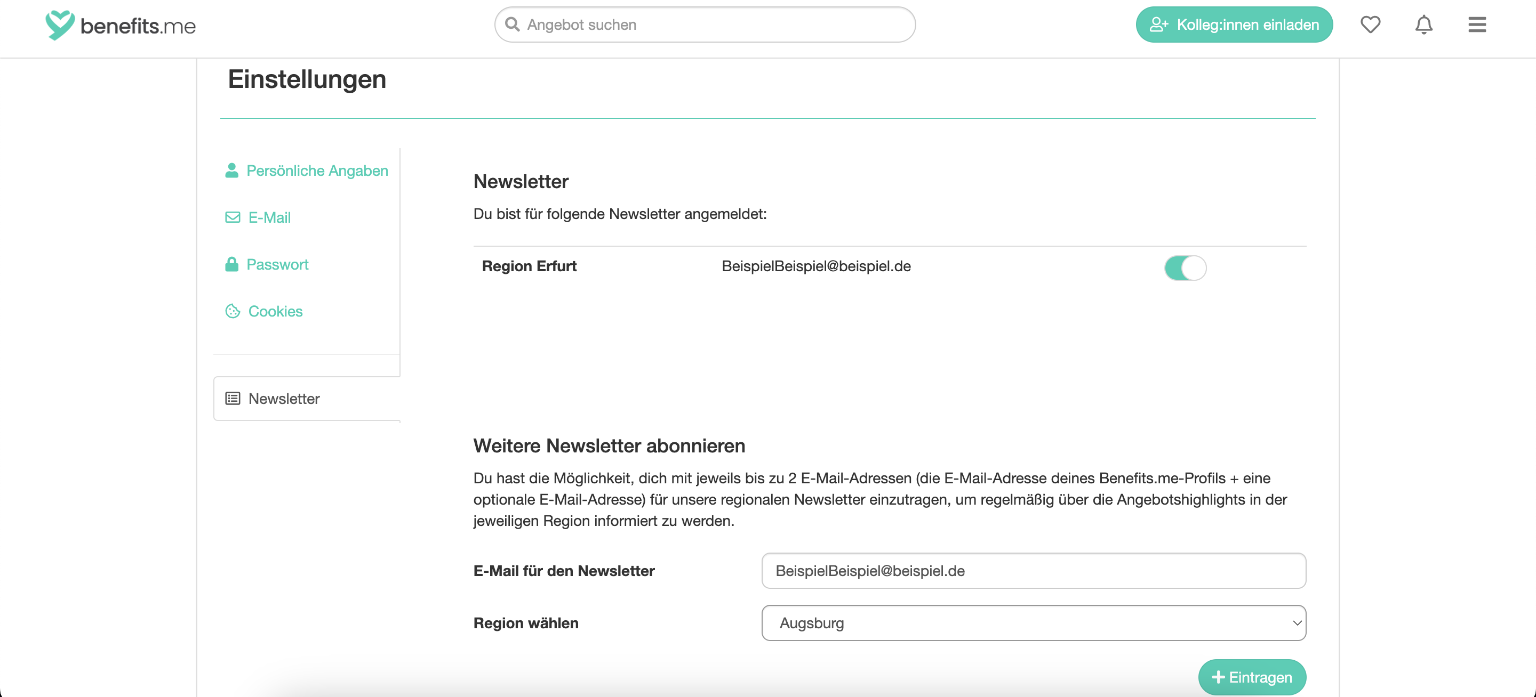The width and height of the screenshot is (1536, 697).
Task: Open favorites with the heart icon
Action: (1370, 25)
